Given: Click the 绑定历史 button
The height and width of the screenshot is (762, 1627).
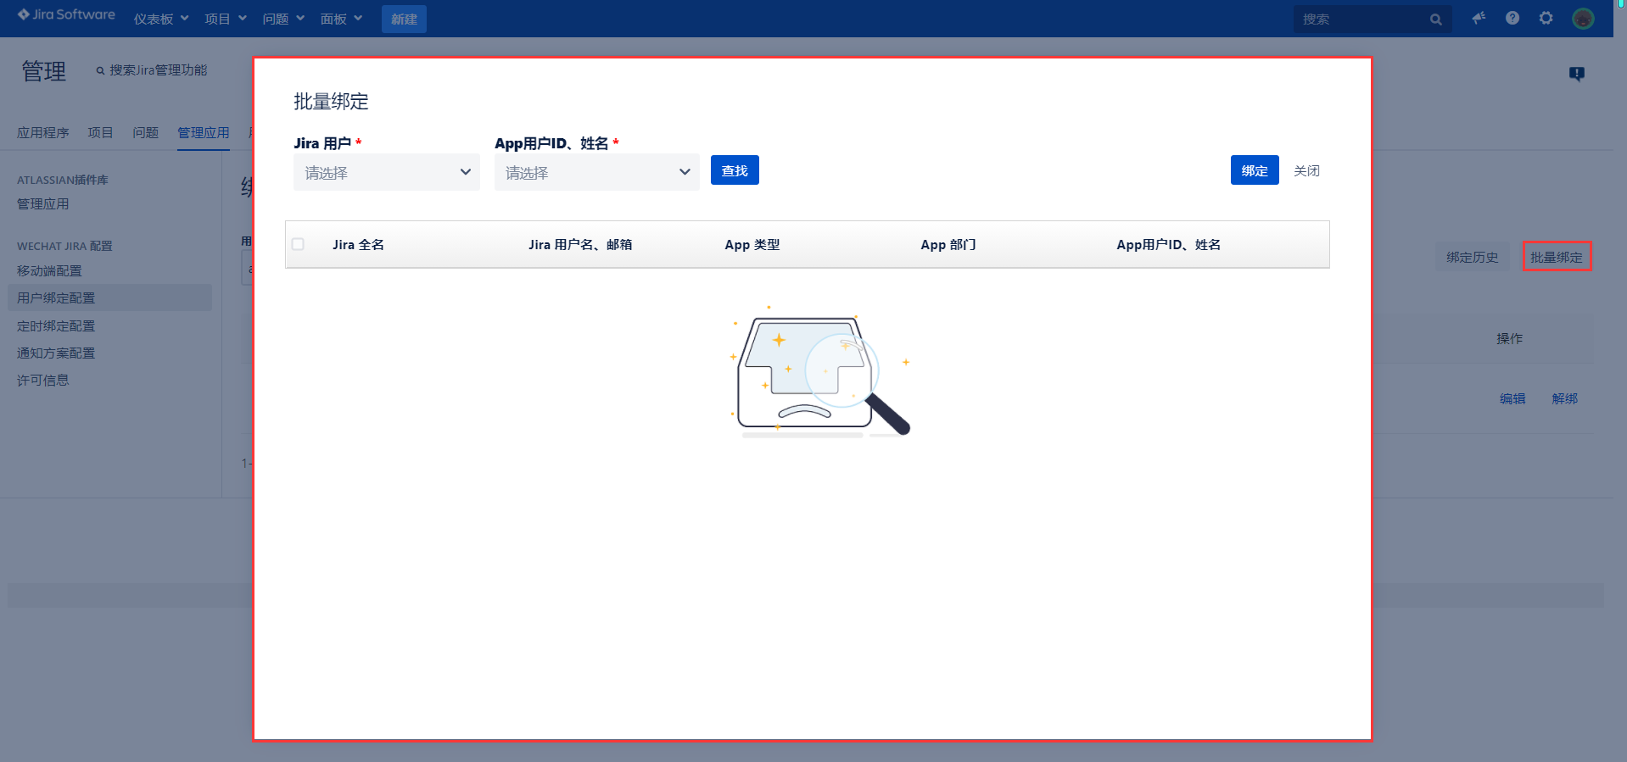Looking at the screenshot, I should [x=1472, y=257].
